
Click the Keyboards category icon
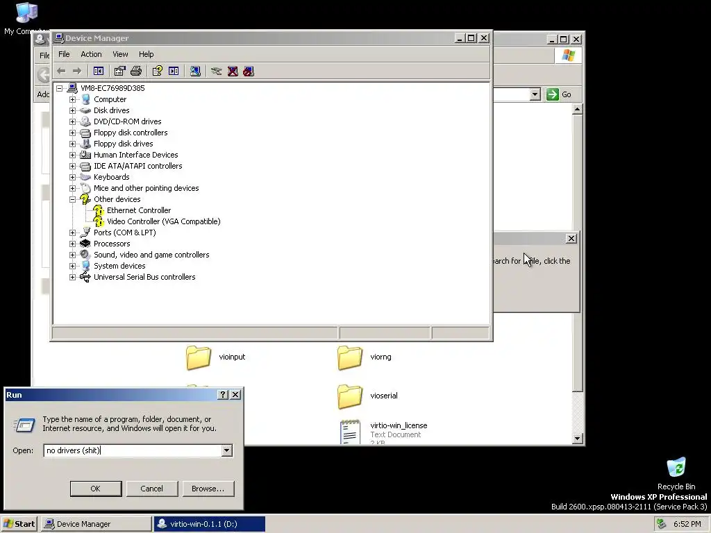pyautogui.click(x=85, y=177)
